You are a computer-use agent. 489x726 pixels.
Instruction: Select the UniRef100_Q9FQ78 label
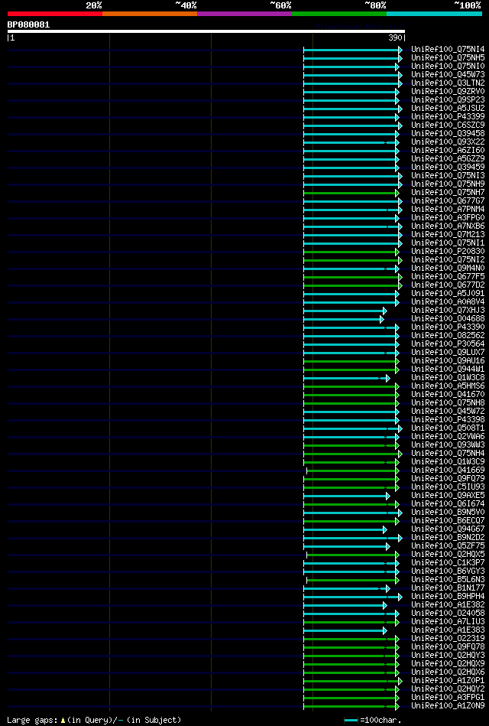(448, 647)
